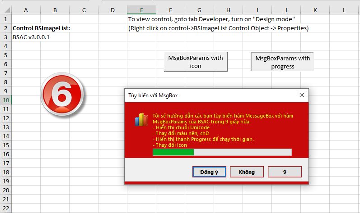The image size is (360, 213).
Task: Select all cells via corner triangle
Action: (7, 10)
